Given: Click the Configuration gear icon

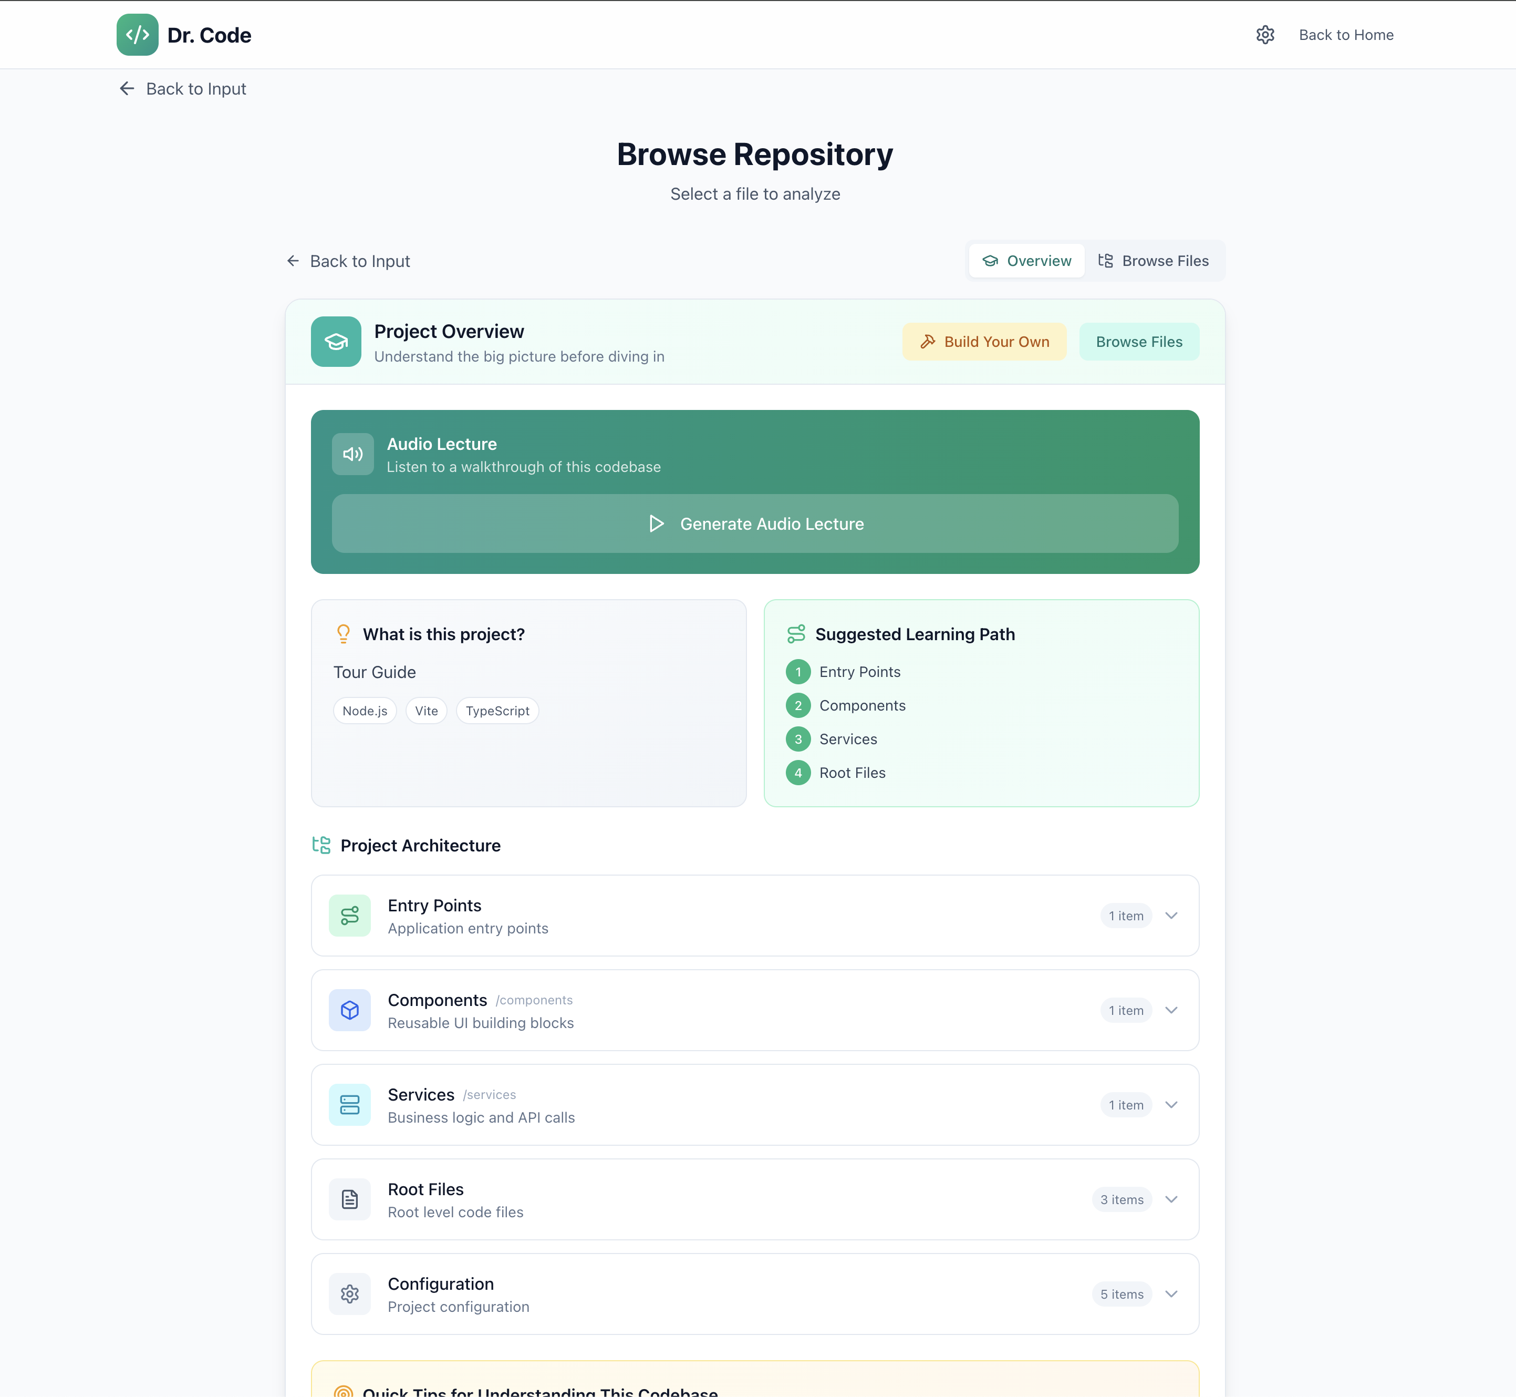Looking at the screenshot, I should 350,1293.
